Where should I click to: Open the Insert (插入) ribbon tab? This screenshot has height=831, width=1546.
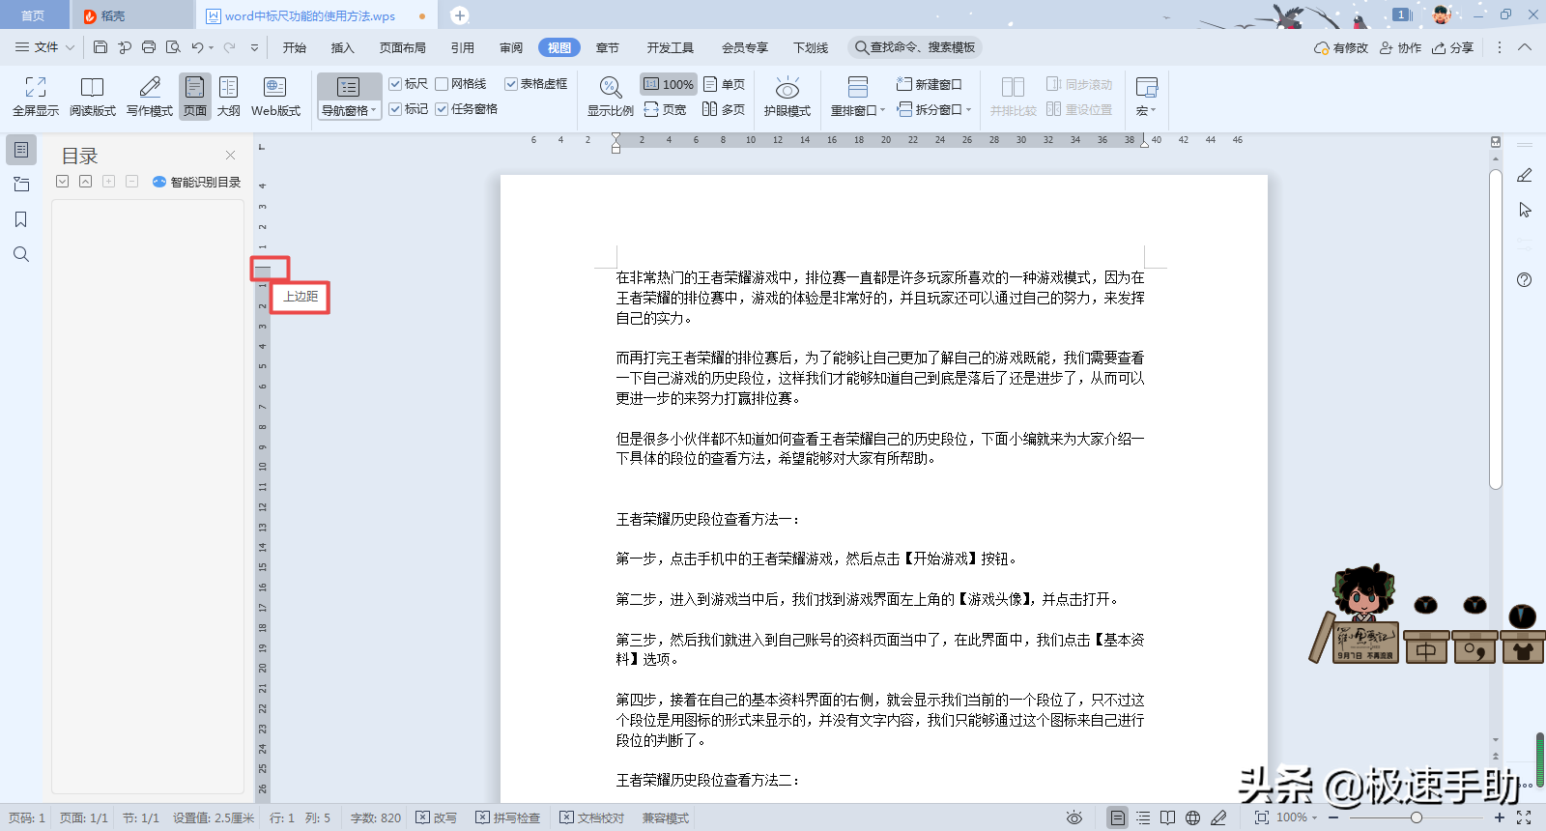click(x=343, y=47)
